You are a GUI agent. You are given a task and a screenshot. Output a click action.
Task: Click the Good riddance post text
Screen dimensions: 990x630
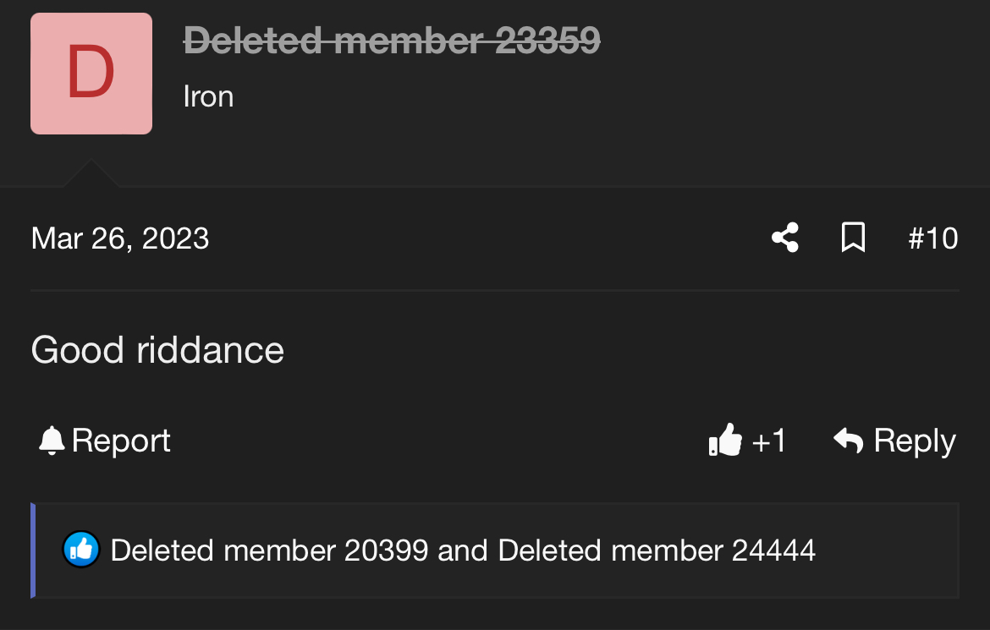[157, 350]
